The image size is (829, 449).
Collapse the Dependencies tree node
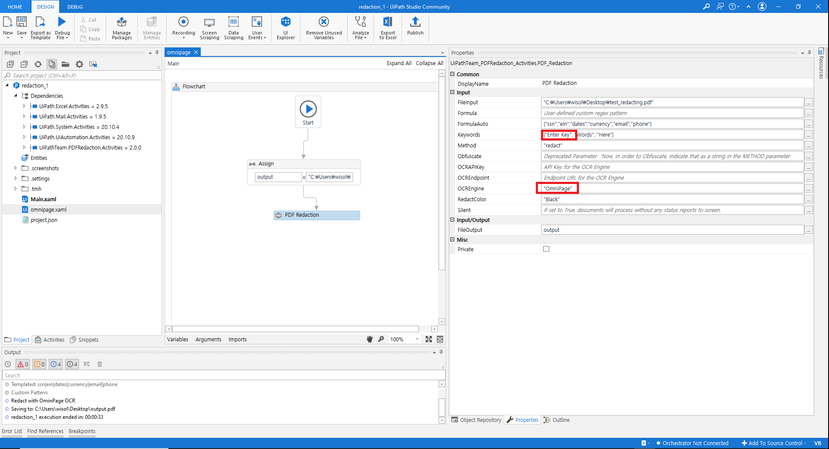16,96
